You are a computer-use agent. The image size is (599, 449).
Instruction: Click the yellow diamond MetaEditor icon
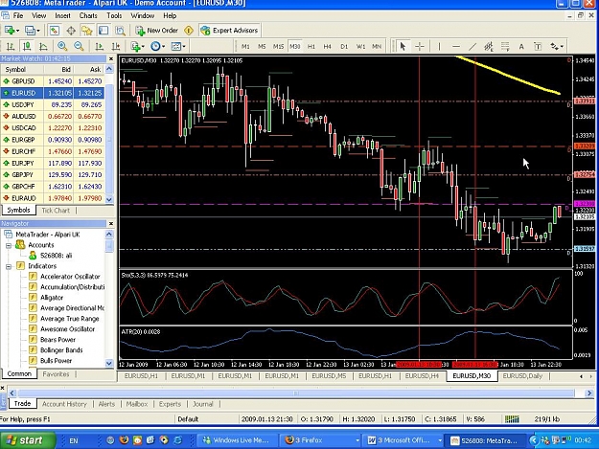[x=189, y=30]
